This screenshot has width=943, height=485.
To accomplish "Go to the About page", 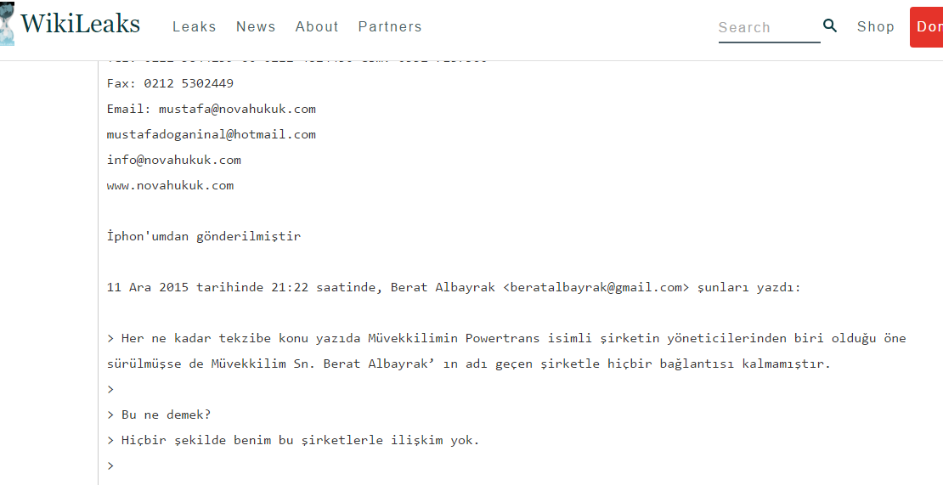I will [317, 26].
